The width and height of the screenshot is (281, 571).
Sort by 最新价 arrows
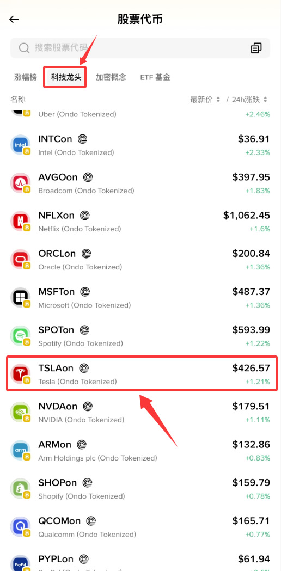tap(218, 99)
